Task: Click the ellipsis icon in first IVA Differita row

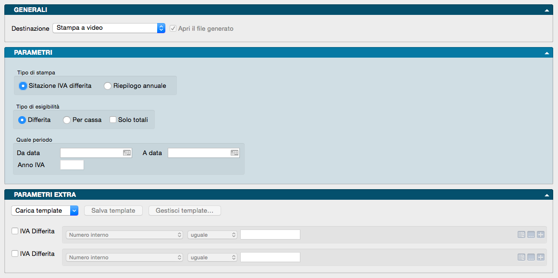Action: (x=531, y=235)
